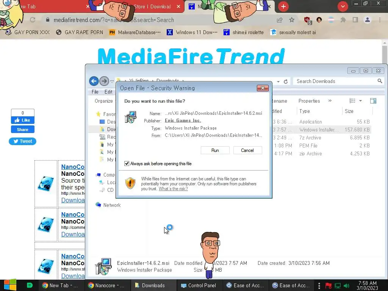Click the first NanoCo result hard drive thumbnail
Viewport: 388px width, 291px height.
(45, 183)
